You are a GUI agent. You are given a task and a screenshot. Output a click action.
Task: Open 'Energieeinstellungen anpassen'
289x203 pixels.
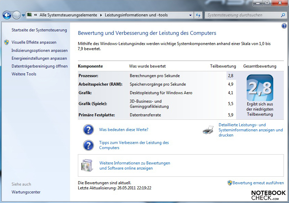(x=39, y=58)
